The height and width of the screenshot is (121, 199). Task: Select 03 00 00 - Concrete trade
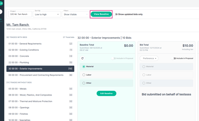(40, 56)
